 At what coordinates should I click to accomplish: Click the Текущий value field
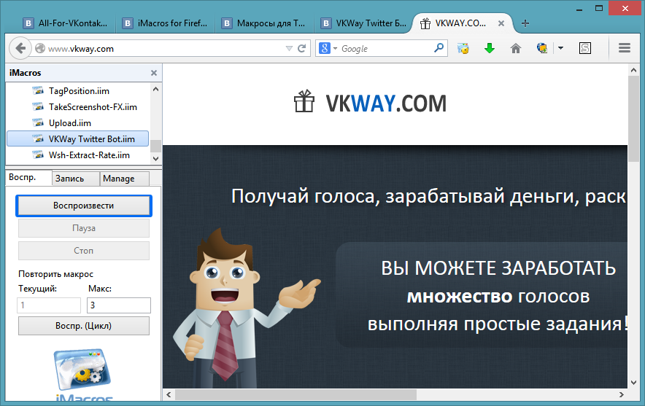point(49,305)
